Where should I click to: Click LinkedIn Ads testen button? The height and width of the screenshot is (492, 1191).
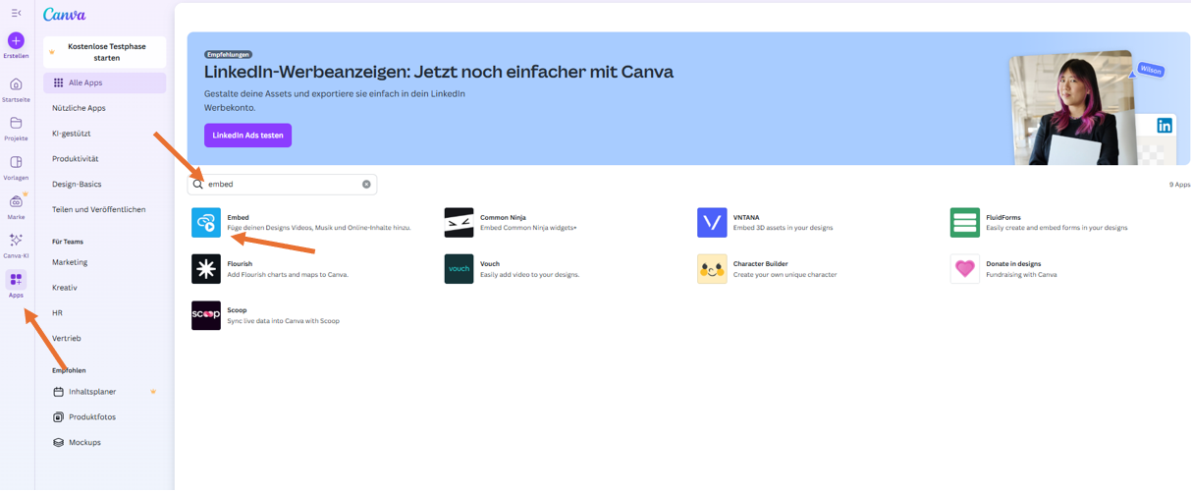(247, 136)
